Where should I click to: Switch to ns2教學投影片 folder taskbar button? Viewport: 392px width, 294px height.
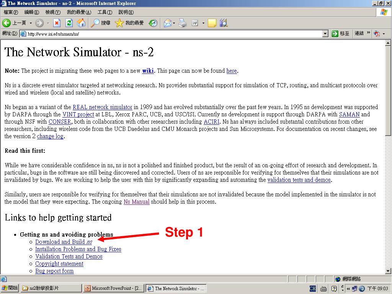(51, 288)
